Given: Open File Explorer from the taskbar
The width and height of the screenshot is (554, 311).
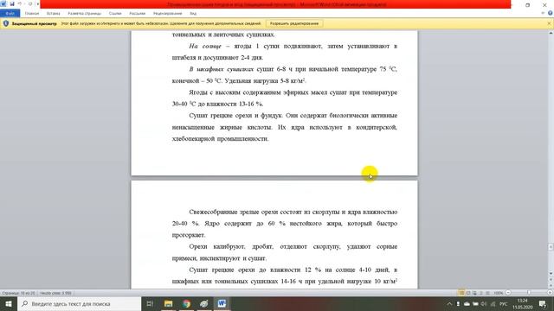Looking at the screenshot, I should (168, 303).
